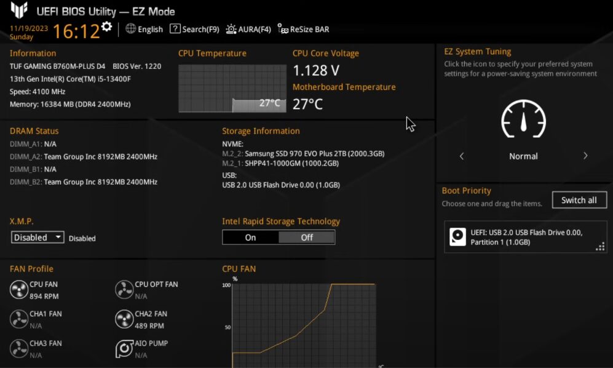Click the 16:12 clock display
Screen dimensions: 613x368
coord(76,31)
